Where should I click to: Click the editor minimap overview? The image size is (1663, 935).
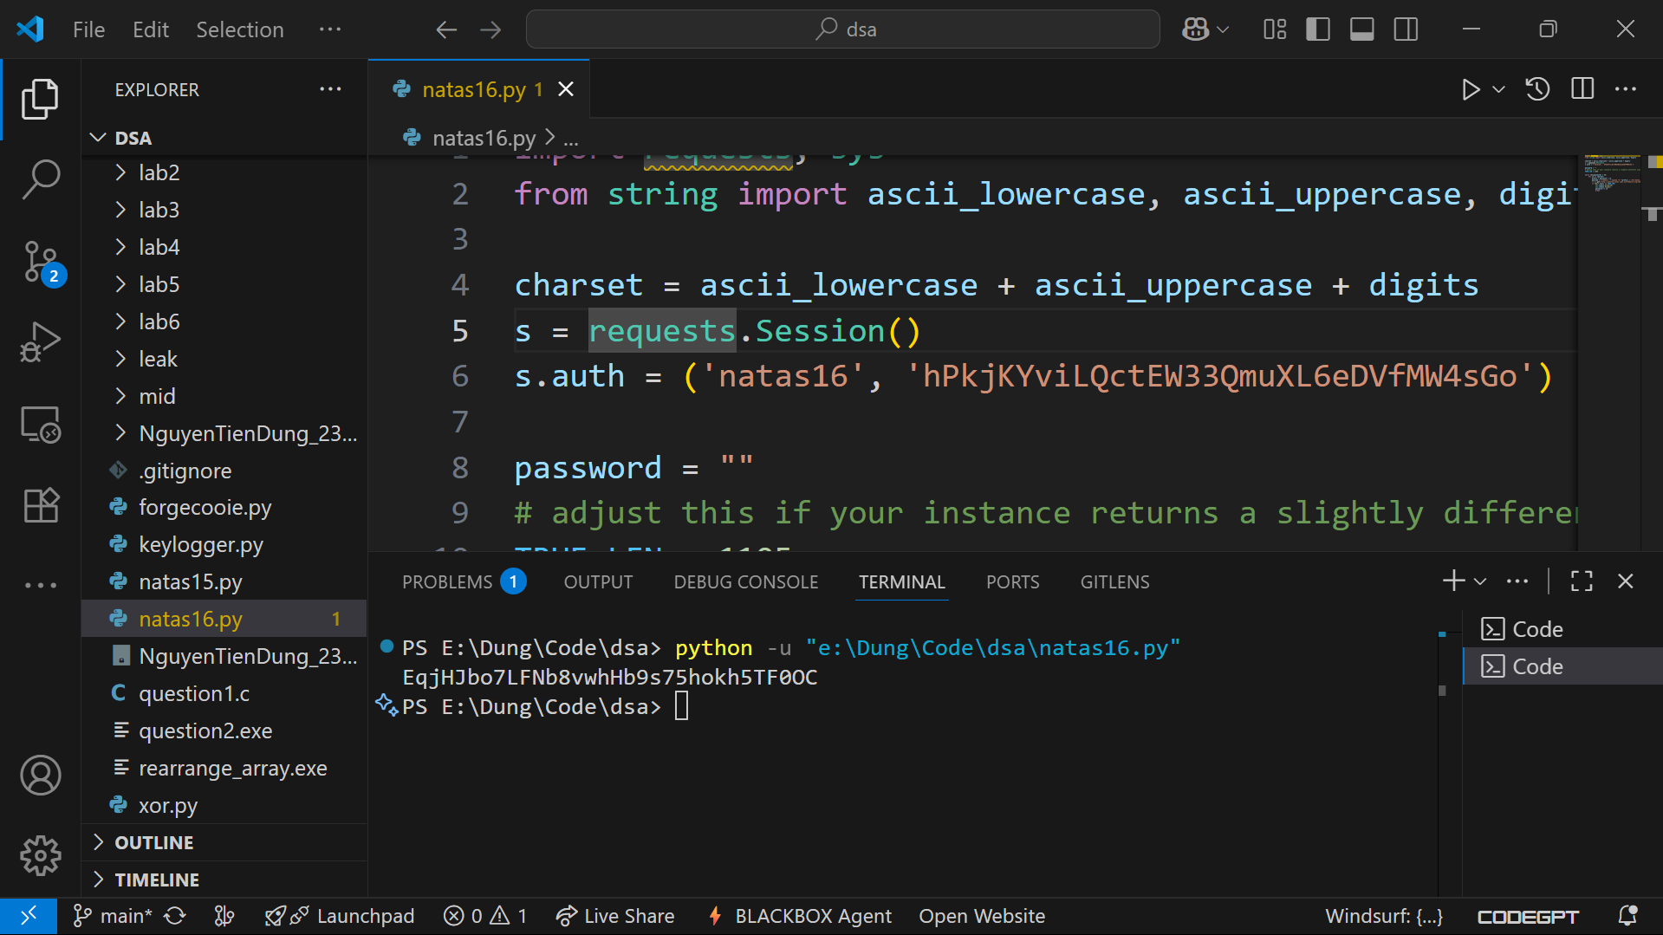(1610, 173)
